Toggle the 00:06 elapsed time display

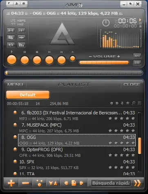coord(127,21)
